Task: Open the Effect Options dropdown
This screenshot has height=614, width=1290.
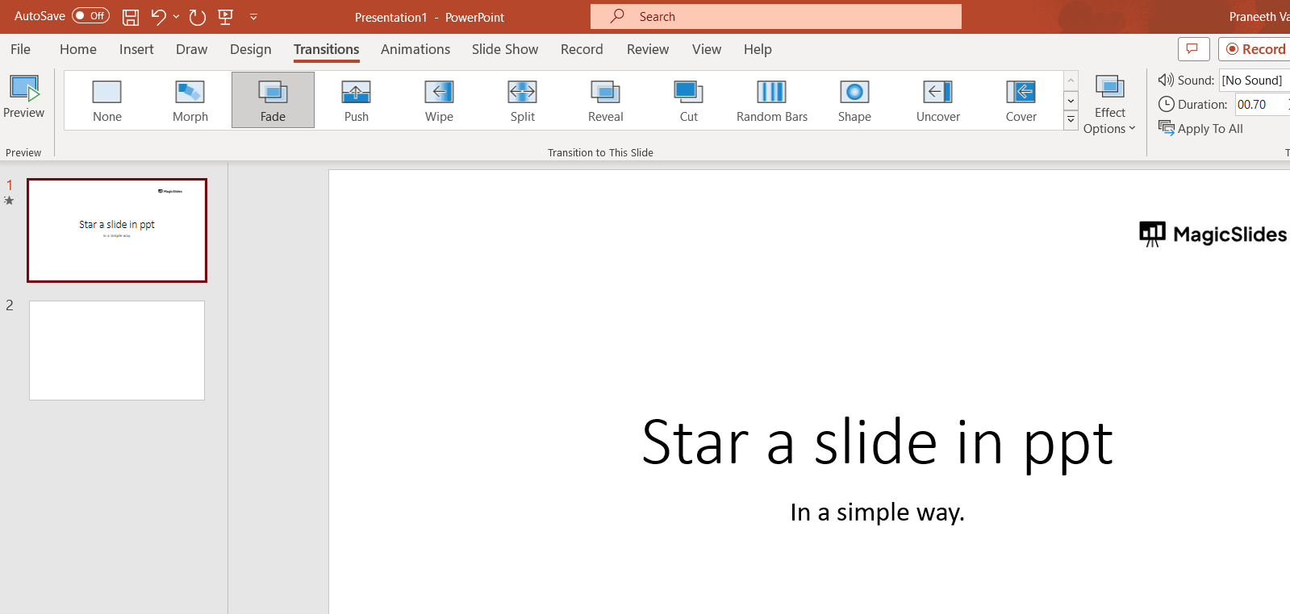Action: 1109,106
